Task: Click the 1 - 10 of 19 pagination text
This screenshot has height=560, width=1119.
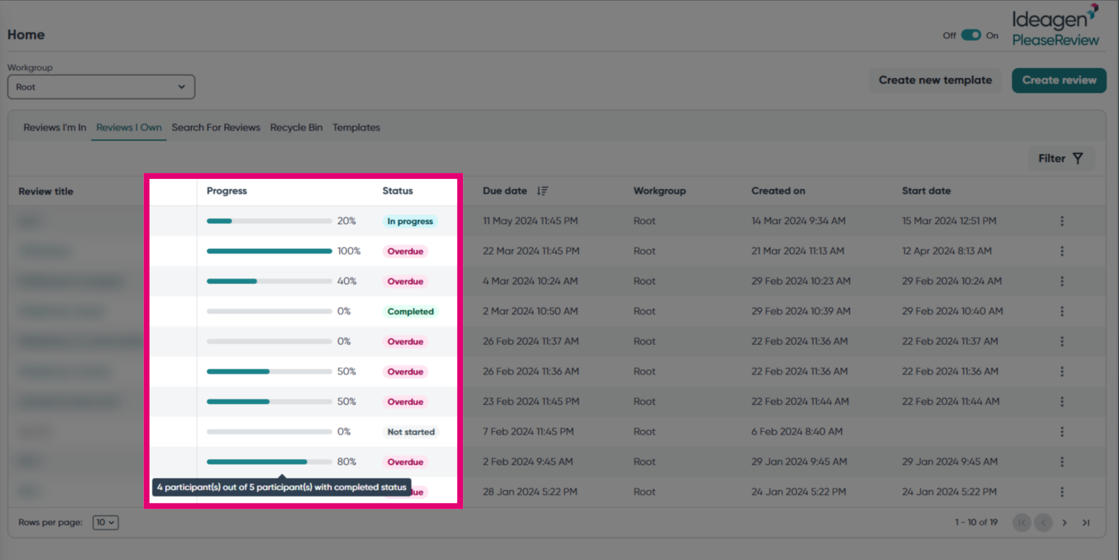Action: click(976, 523)
